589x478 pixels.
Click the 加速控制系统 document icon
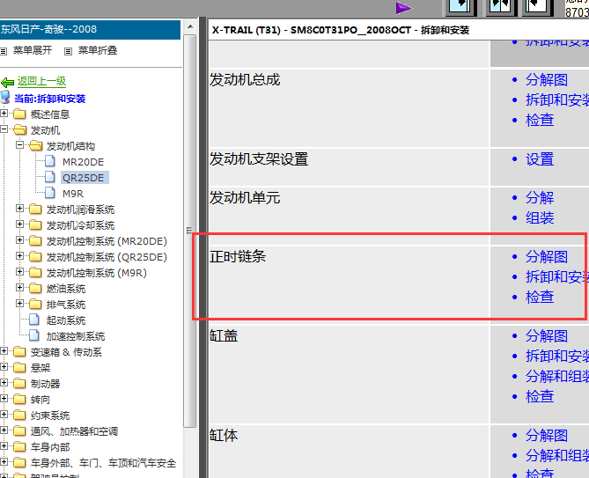click(34, 335)
